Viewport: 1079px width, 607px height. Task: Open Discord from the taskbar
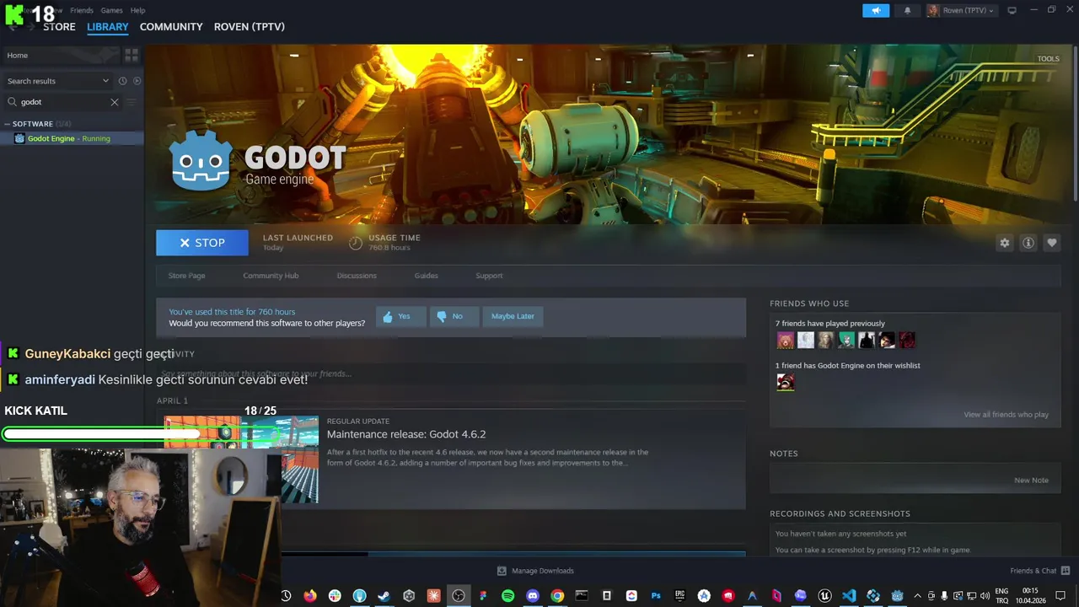[532, 596]
